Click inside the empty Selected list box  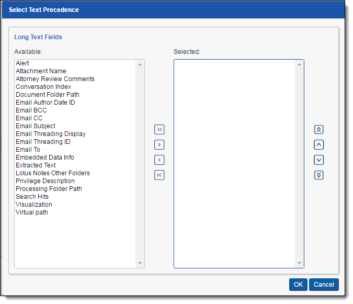pyautogui.click(x=234, y=162)
